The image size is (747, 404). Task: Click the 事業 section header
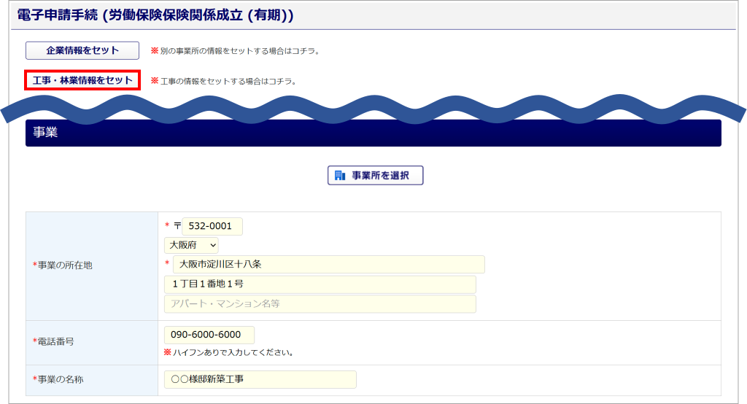(x=373, y=133)
